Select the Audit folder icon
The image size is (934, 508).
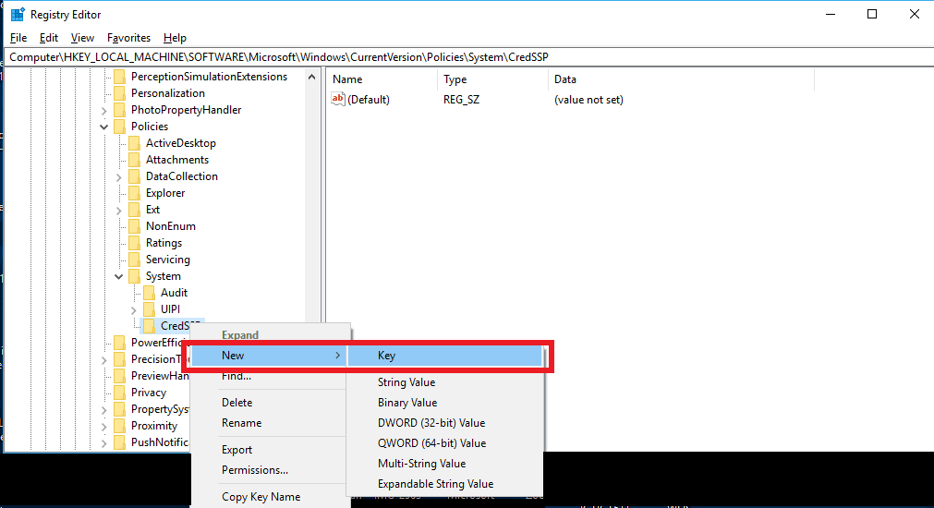150,294
